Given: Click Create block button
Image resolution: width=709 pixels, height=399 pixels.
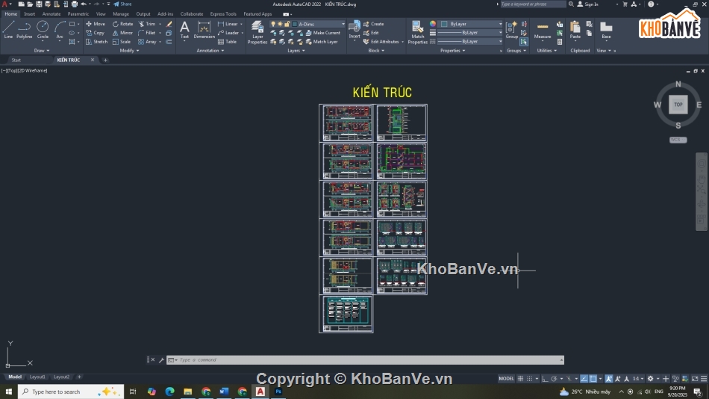Looking at the screenshot, I should [373, 24].
